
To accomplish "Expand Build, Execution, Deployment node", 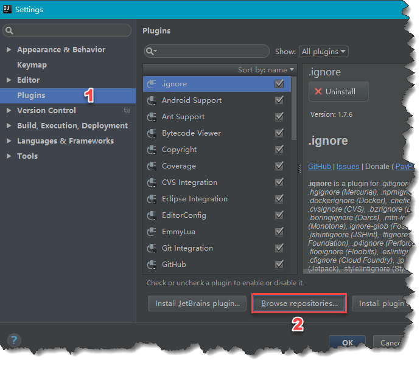I will coord(9,125).
